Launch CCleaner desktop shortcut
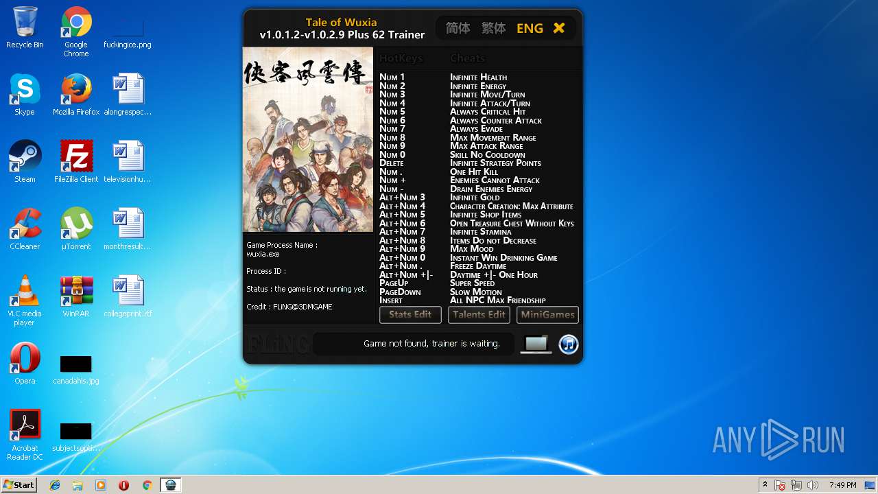Viewport: 878px width, 494px height. (25, 229)
